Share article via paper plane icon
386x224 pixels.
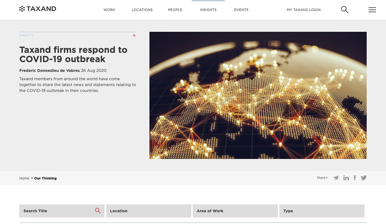pyautogui.click(x=336, y=178)
